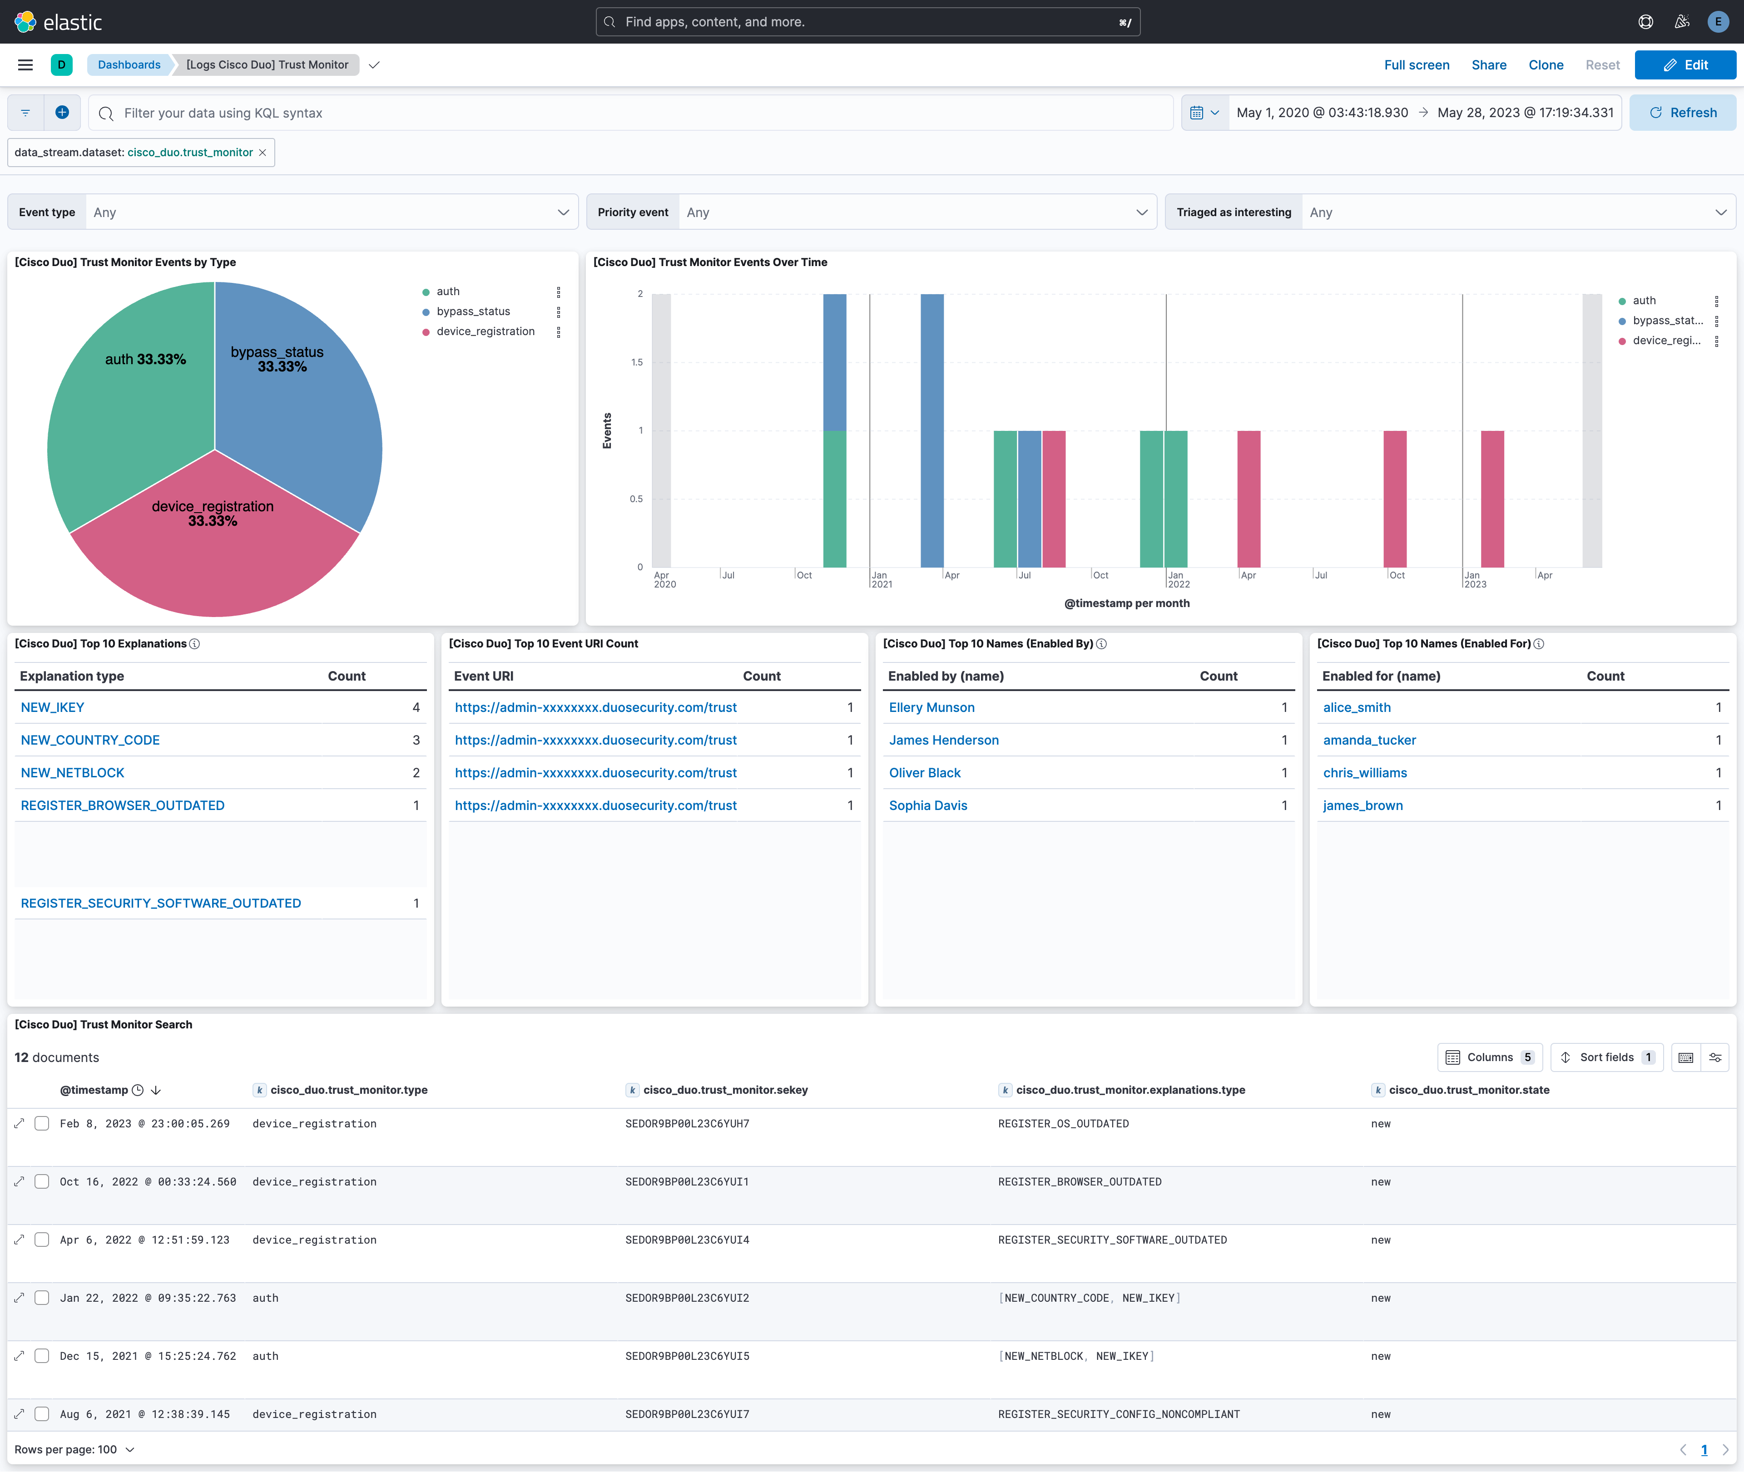Click the E user avatar
The image size is (1744, 1472).
1718,22
